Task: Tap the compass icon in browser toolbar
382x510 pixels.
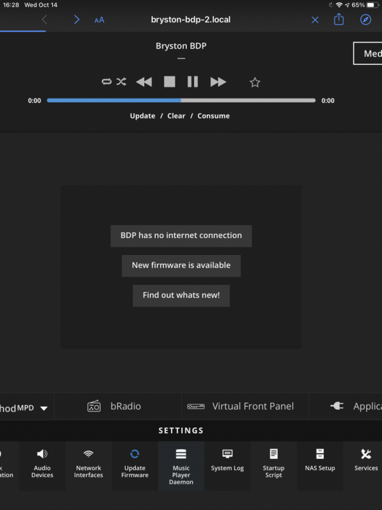Action: click(366, 19)
